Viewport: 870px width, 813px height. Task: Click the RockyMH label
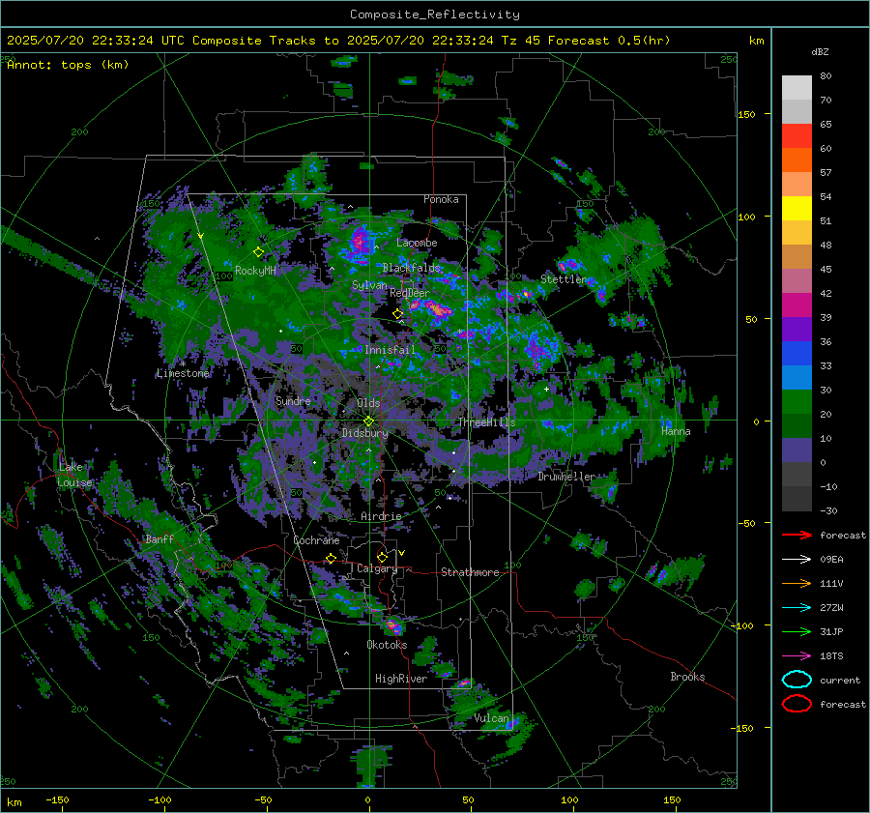point(255,271)
